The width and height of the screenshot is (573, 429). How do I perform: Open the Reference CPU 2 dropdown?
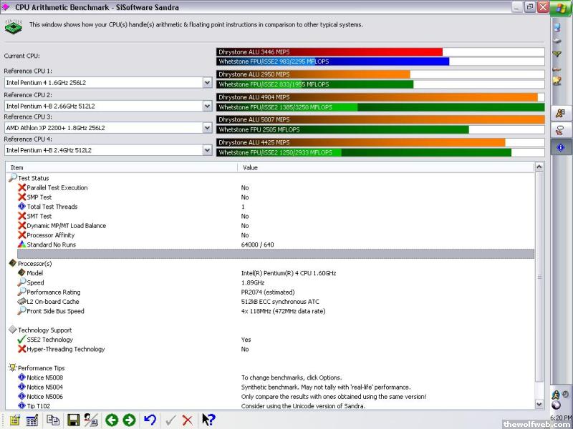[207, 105]
